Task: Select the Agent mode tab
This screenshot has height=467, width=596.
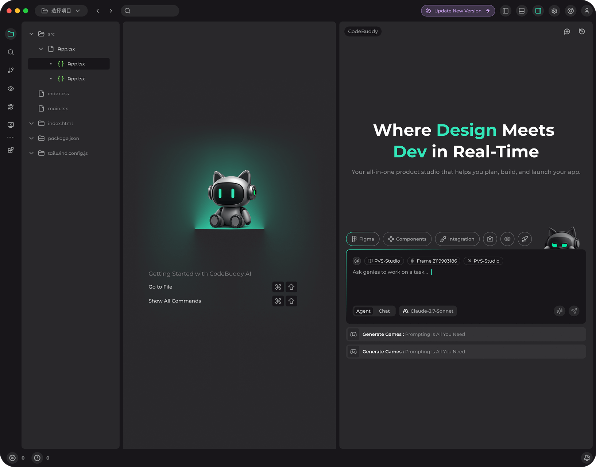Action: point(363,311)
